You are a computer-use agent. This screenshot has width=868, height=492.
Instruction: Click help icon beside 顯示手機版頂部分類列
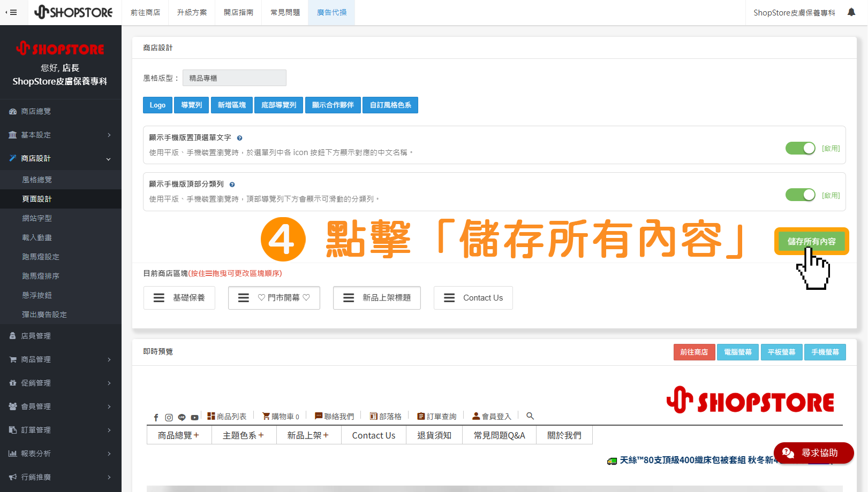point(232,184)
